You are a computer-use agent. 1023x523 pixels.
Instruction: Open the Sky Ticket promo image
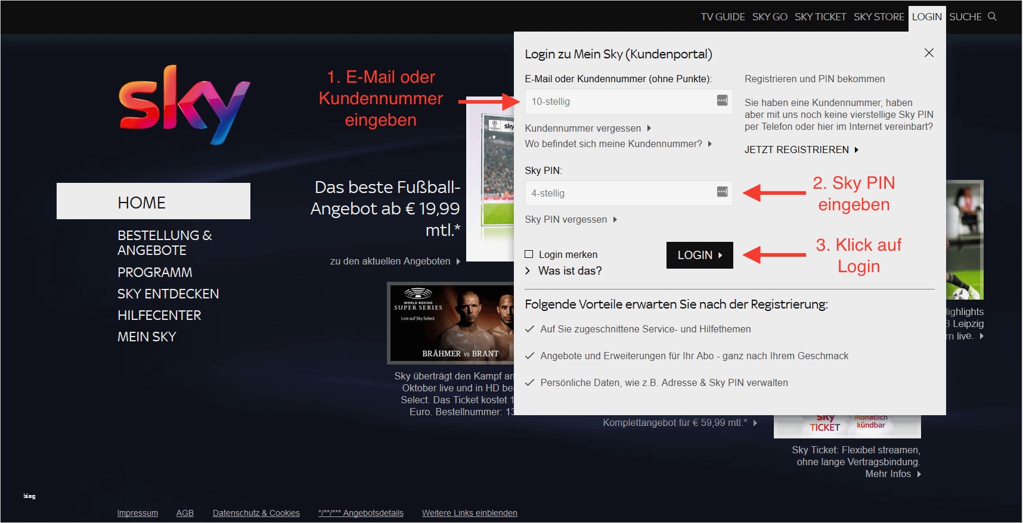pyautogui.click(x=847, y=427)
